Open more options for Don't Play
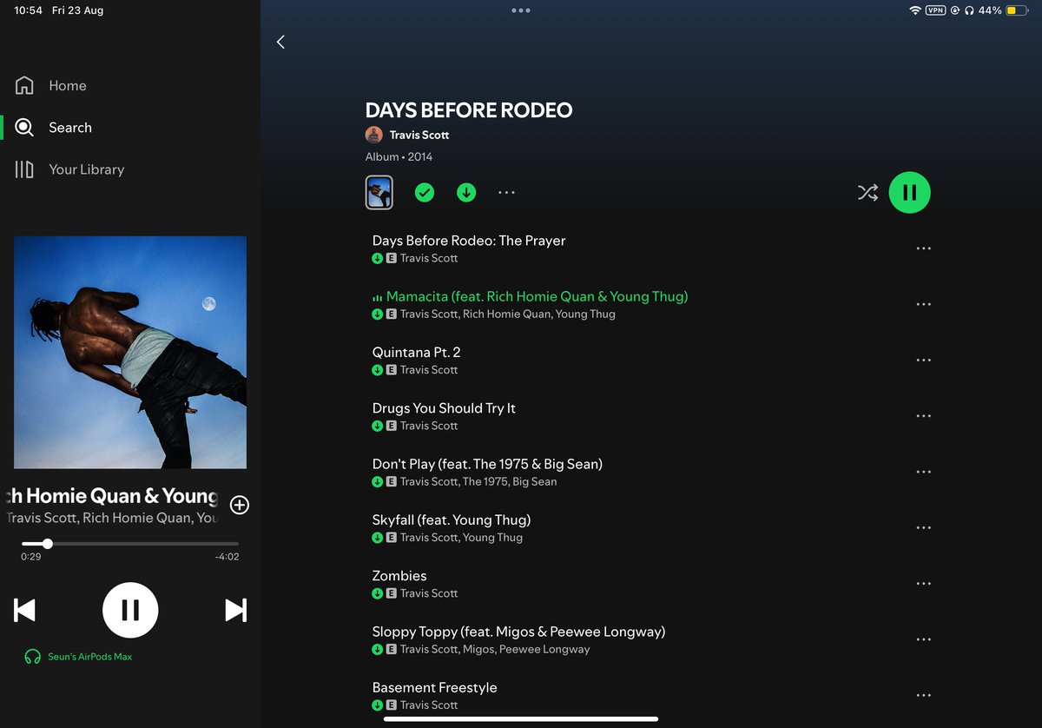 (x=923, y=472)
